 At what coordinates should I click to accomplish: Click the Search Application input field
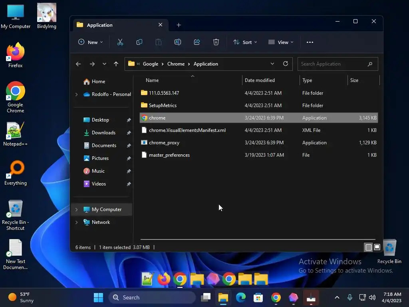pyautogui.click(x=338, y=64)
